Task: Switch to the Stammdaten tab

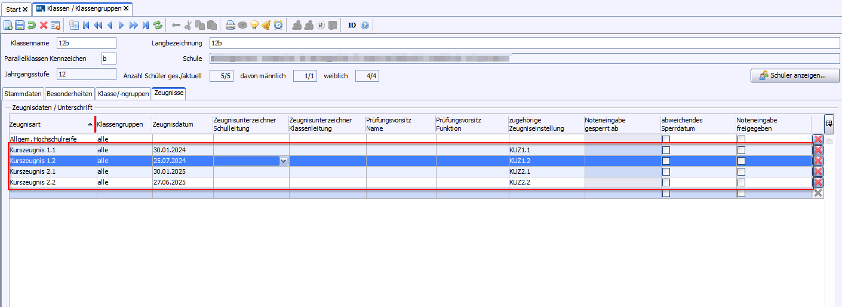Action: pyautogui.click(x=23, y=94)
